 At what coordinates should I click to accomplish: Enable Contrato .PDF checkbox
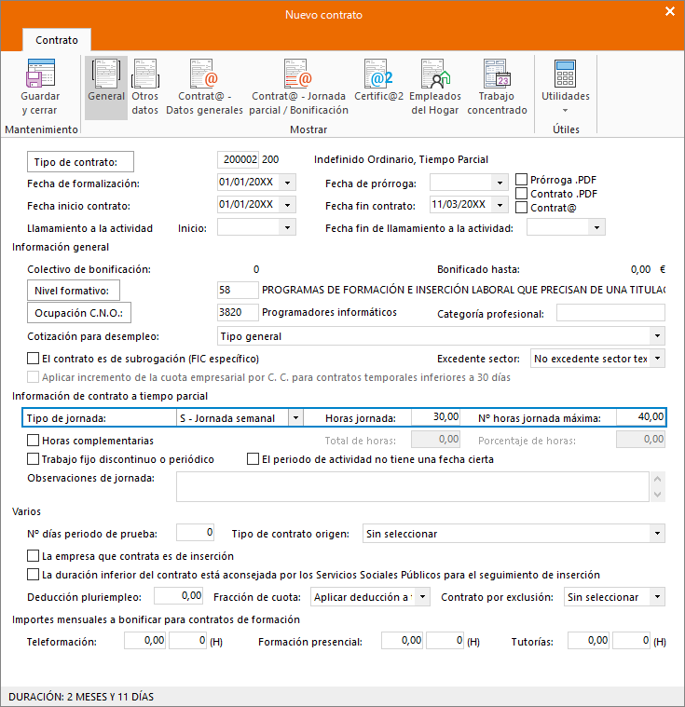click(521, 194)
